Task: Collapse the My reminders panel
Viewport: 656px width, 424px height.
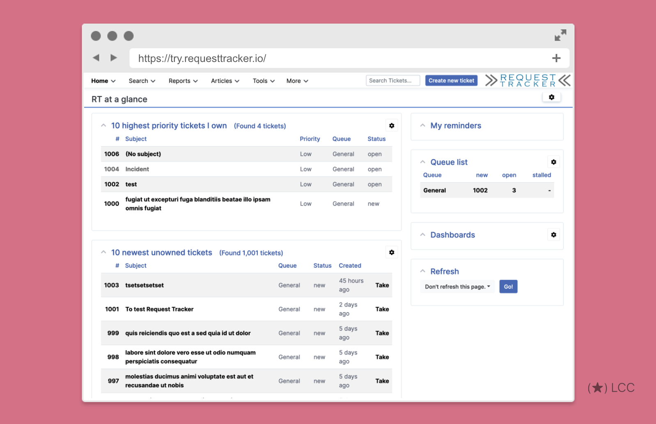Action: (x=422, y=126)
